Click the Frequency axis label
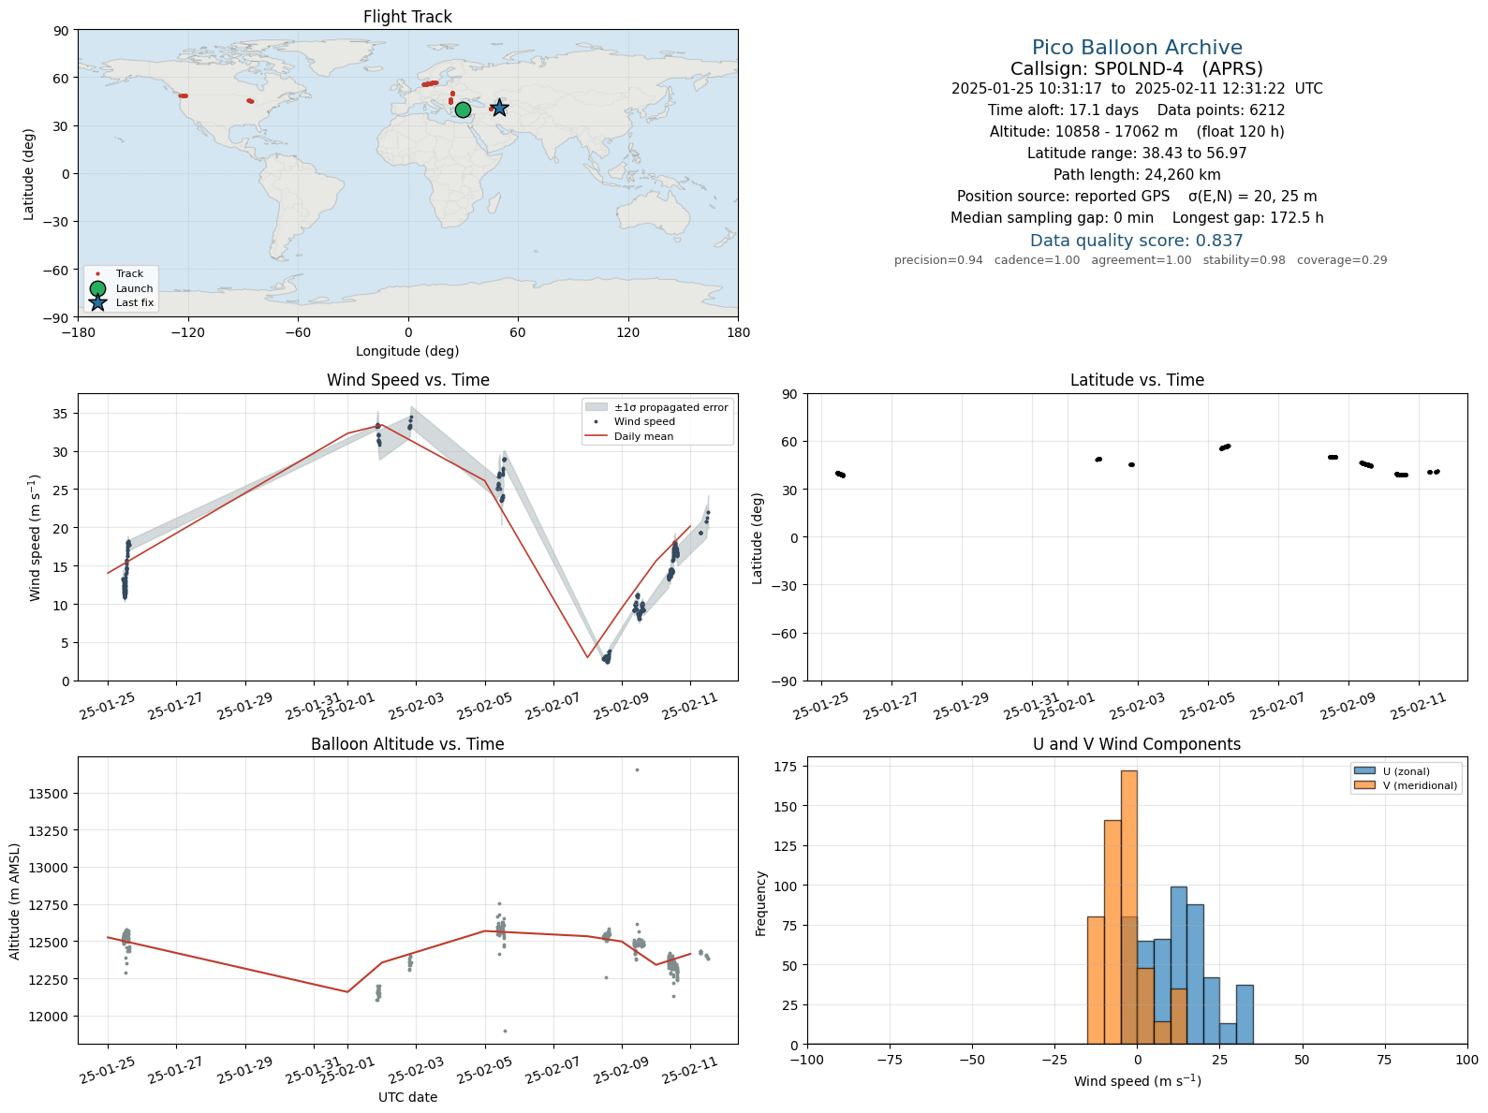Screen dimensions: 1488x1113 760,903
